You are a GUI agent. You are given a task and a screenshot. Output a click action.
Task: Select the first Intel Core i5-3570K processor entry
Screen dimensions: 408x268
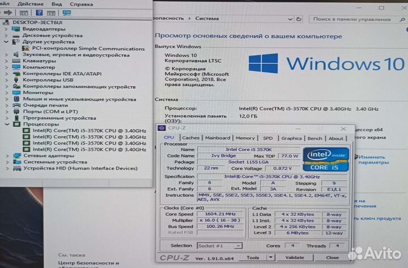pos(90,131)
